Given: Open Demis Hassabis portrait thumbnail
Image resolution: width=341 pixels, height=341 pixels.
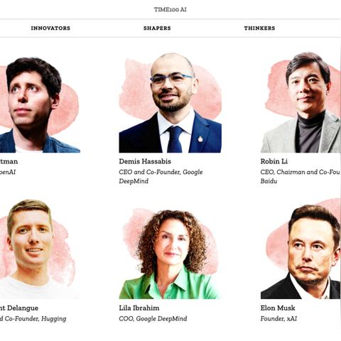Looking at the screenshot, I should 170,103.
